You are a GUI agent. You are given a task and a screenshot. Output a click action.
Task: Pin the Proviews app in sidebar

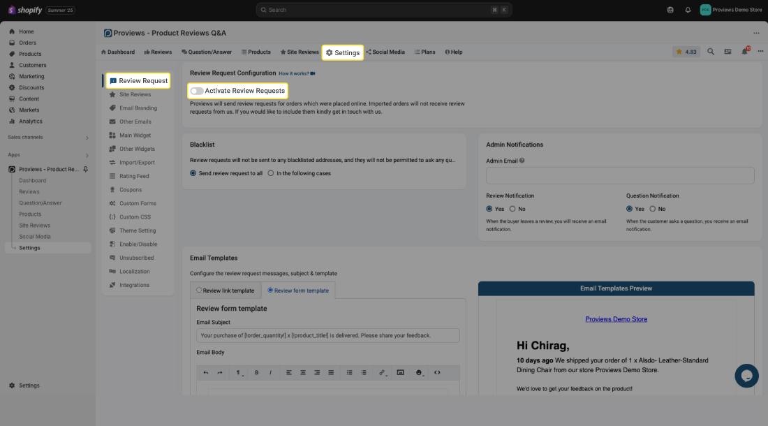86,170
